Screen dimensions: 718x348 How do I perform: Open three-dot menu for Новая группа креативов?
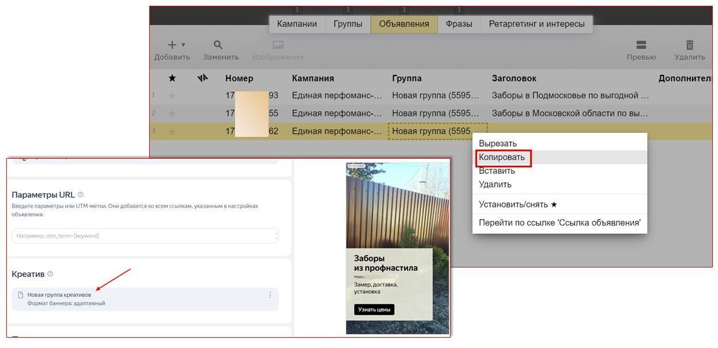pos(270,295)
